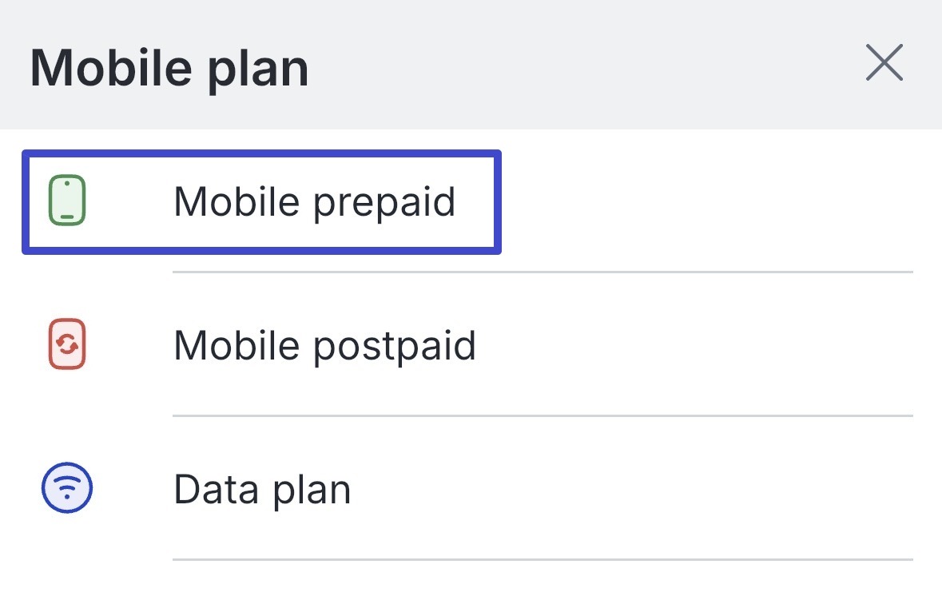Select the Mobile prepaid option
942x596 pixels.
coord(314,201)
